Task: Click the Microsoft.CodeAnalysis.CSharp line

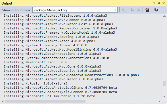Action: point(60,88)
